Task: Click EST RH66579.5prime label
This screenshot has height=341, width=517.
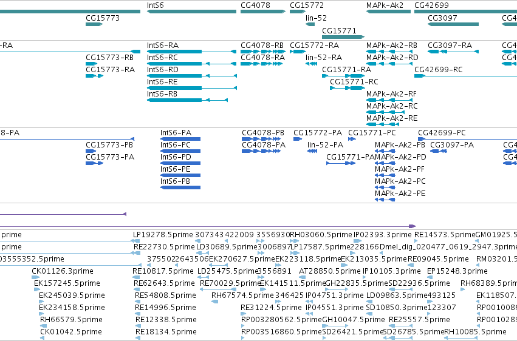Action: click(x=71, y=320)
